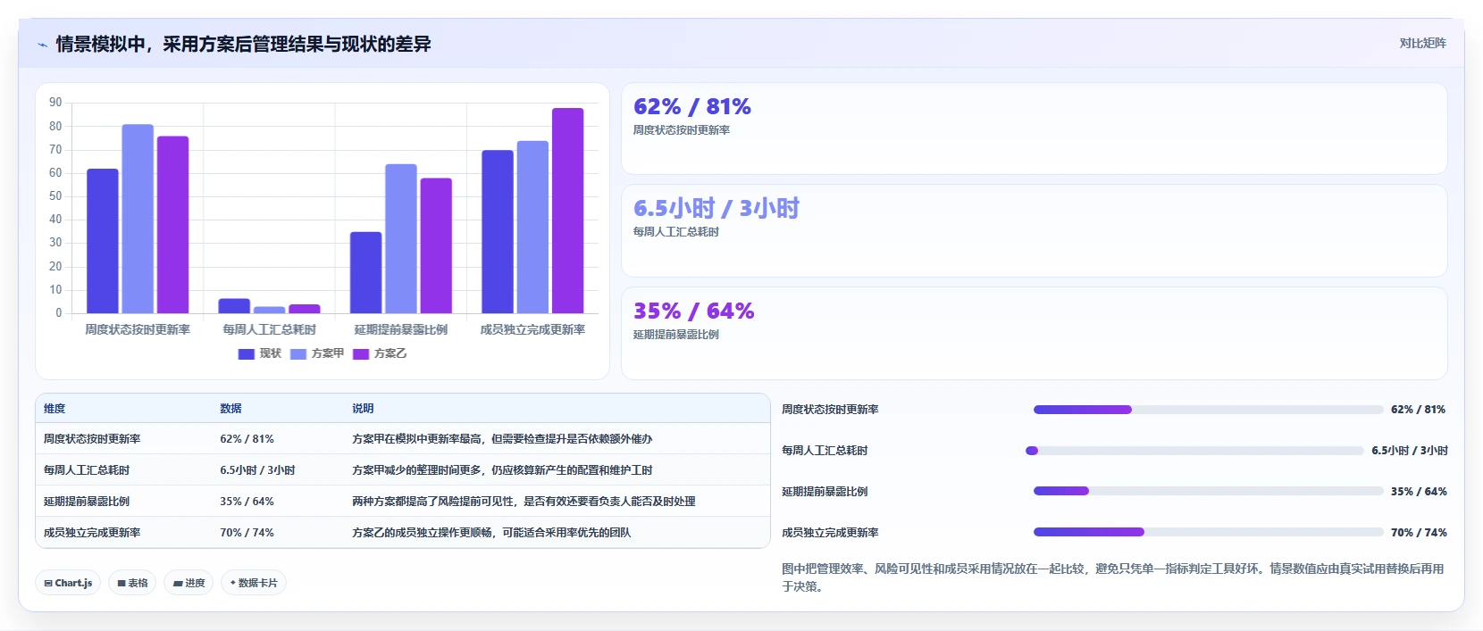The height and width of the screenshot is (631, 1483).
Task: Select the 数据卡片 tag chip
Action: tap(254, 583)
